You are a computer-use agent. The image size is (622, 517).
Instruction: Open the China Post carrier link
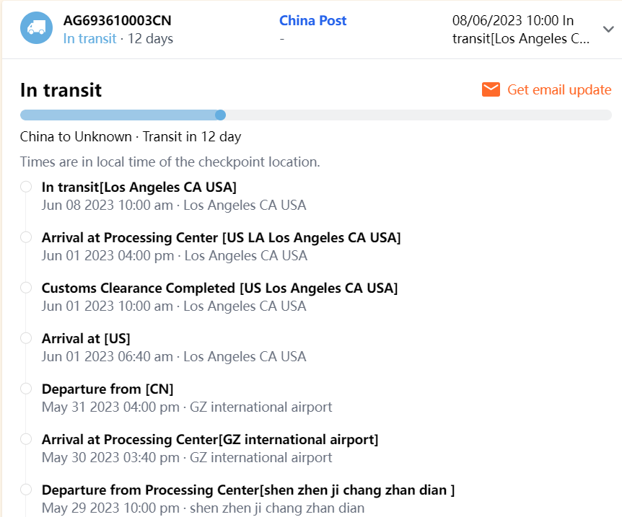[x=312, y=21]
